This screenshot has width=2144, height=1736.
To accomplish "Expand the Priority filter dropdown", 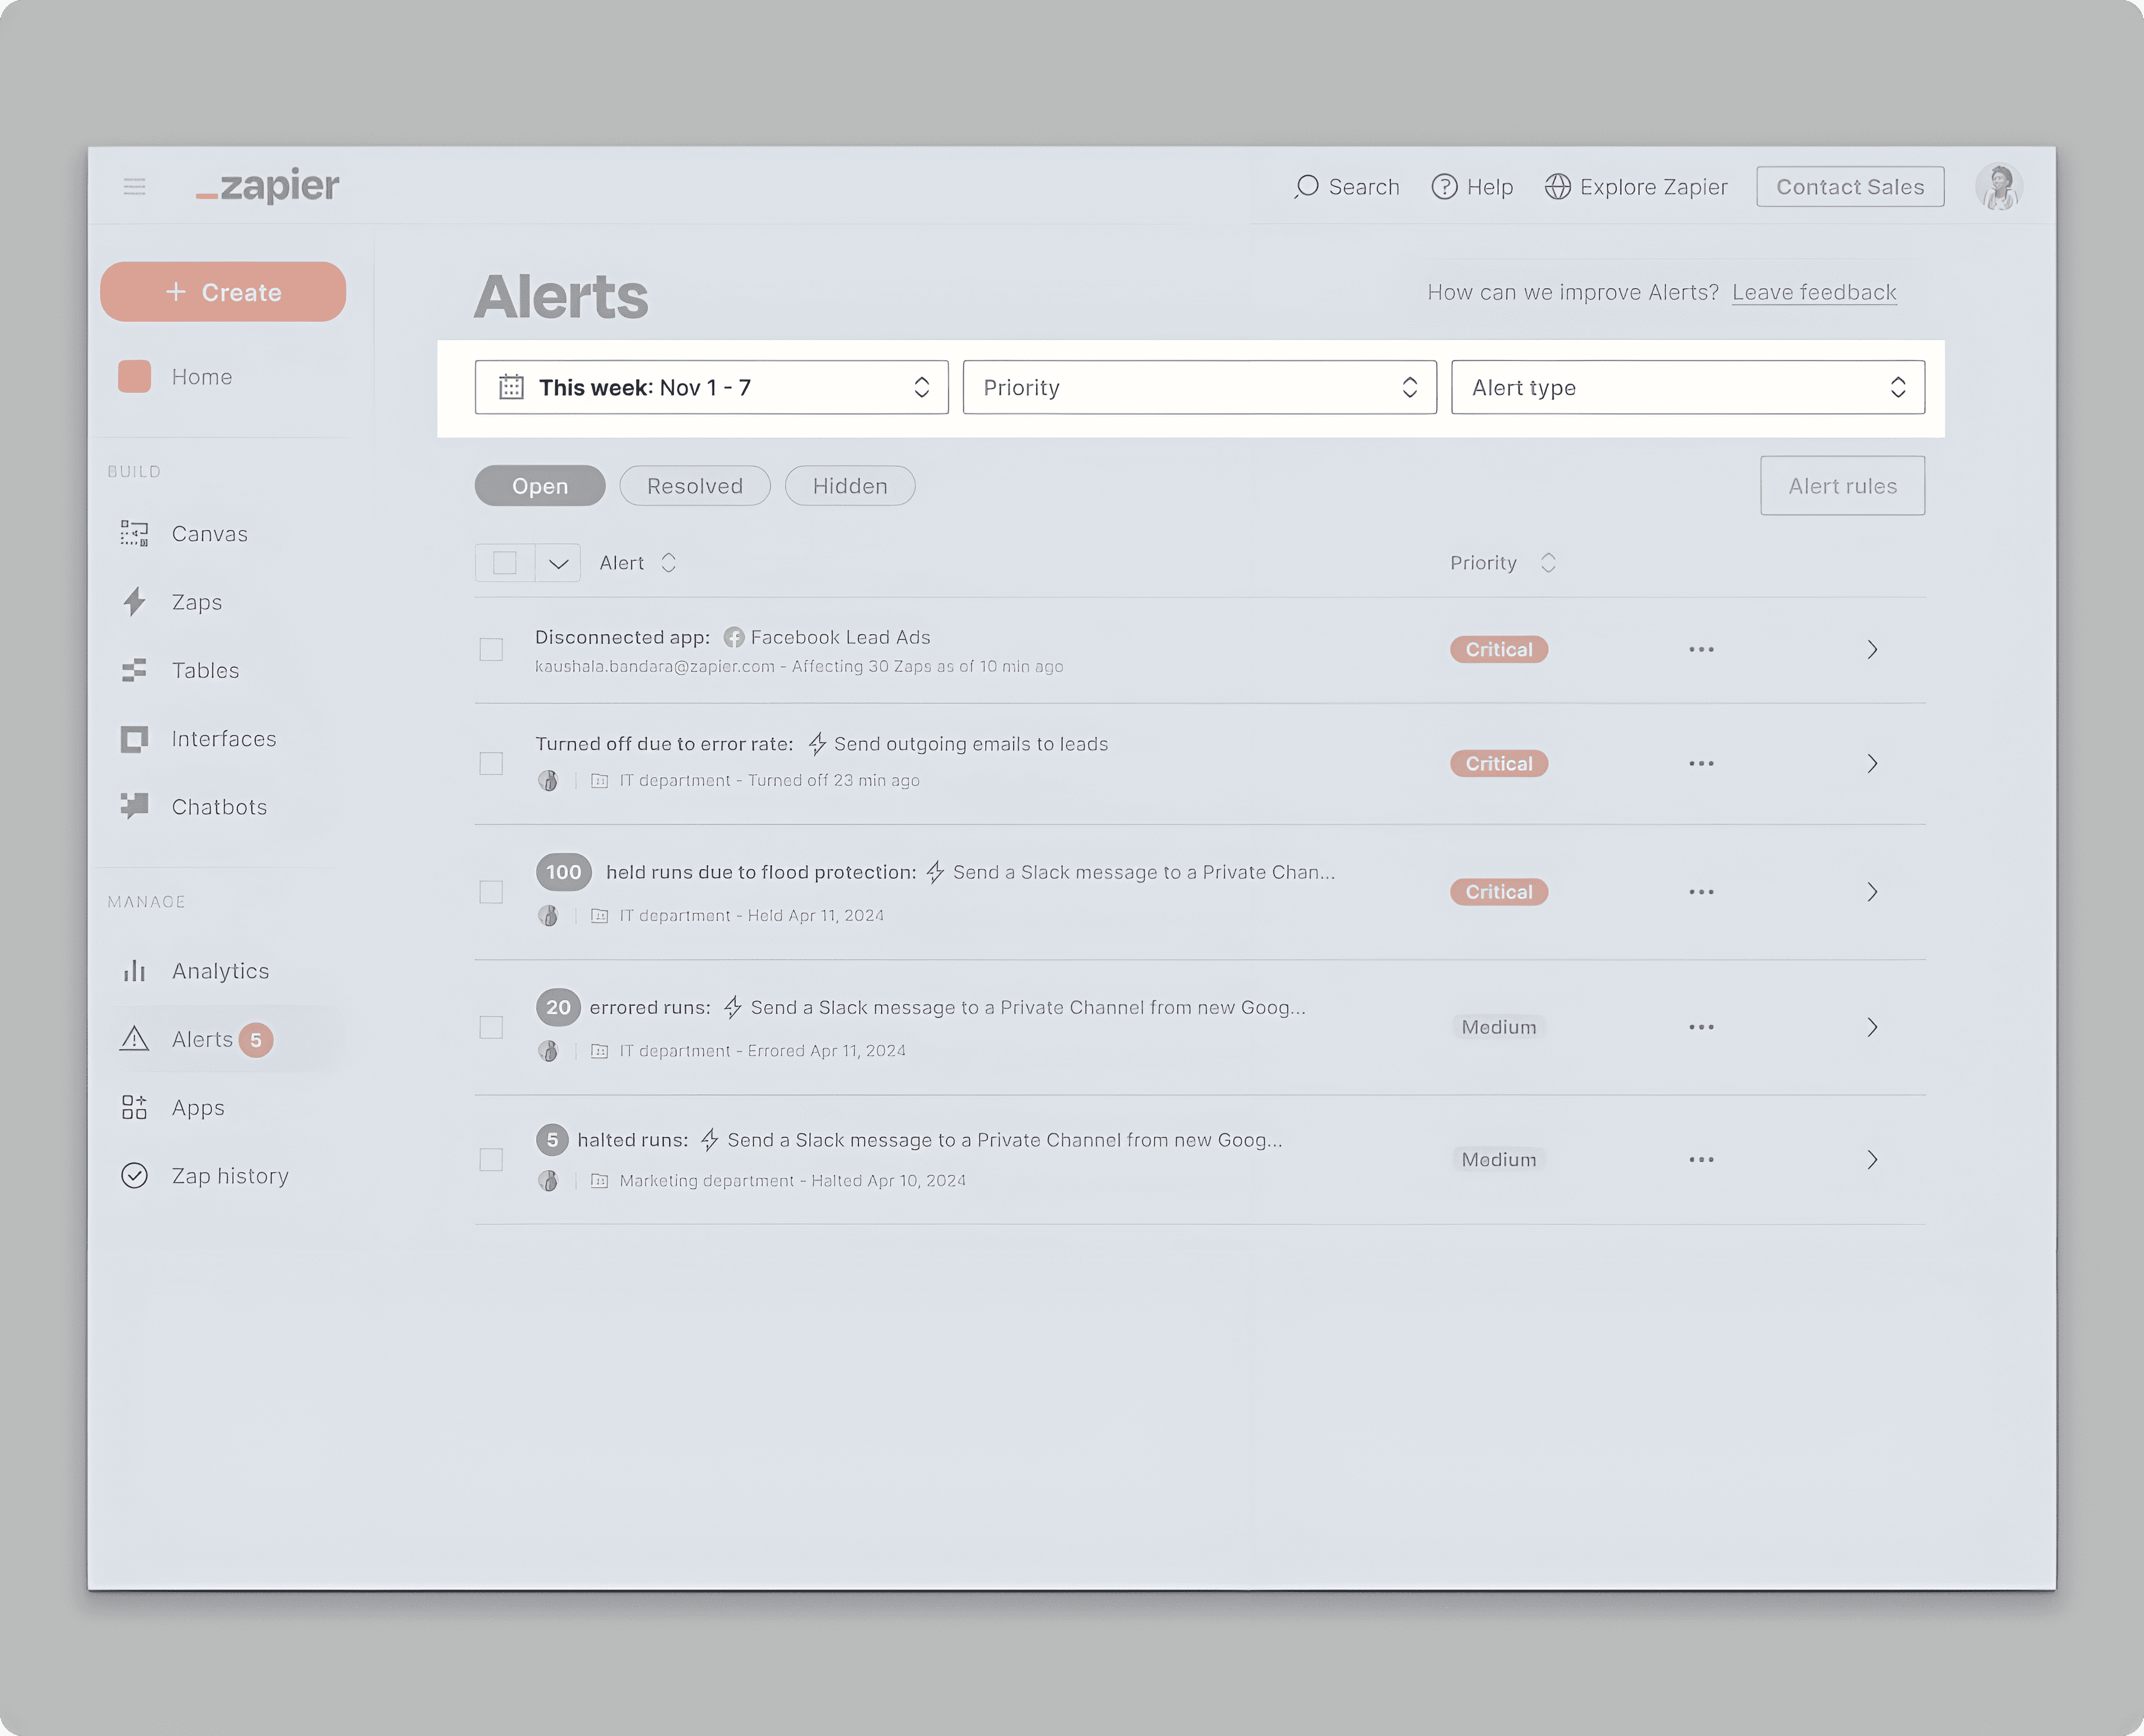I will click(1199, 388).
